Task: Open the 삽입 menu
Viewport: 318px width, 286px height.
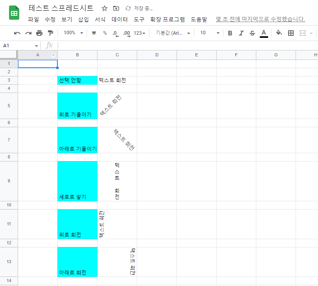Action: pyautogui.click(x=83, y=20)
